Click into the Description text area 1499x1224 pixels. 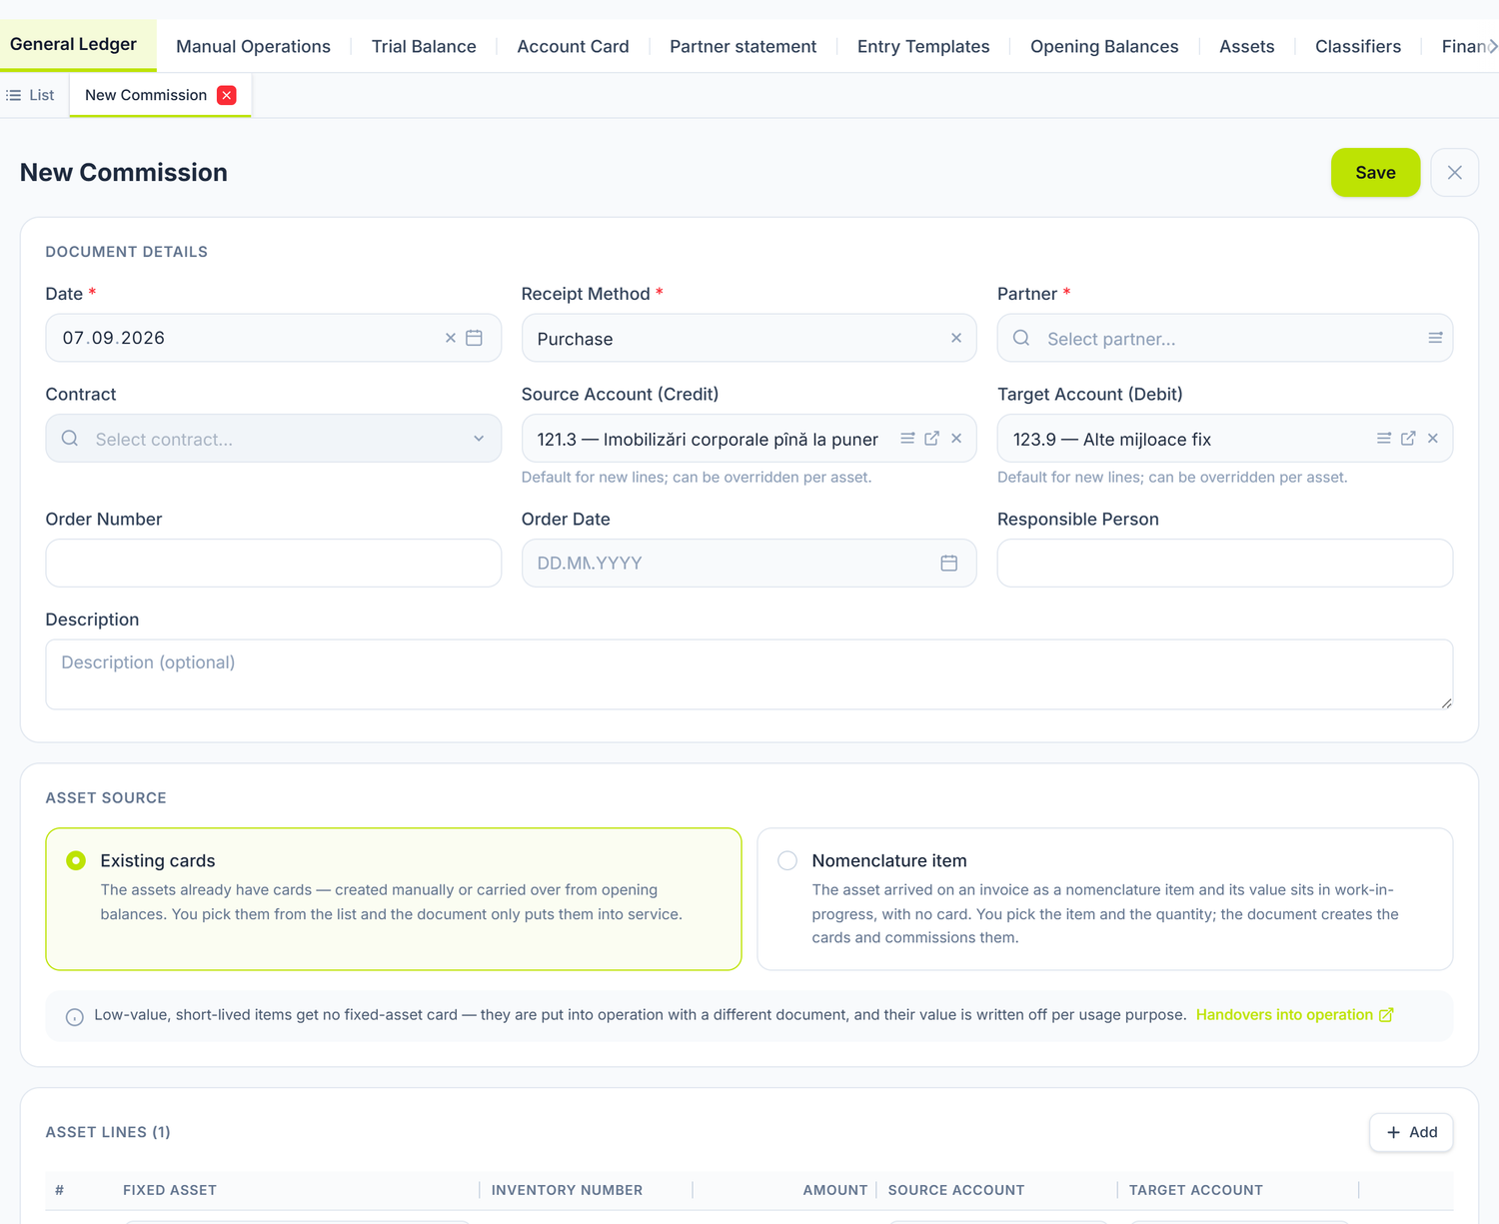pos(749,674)
